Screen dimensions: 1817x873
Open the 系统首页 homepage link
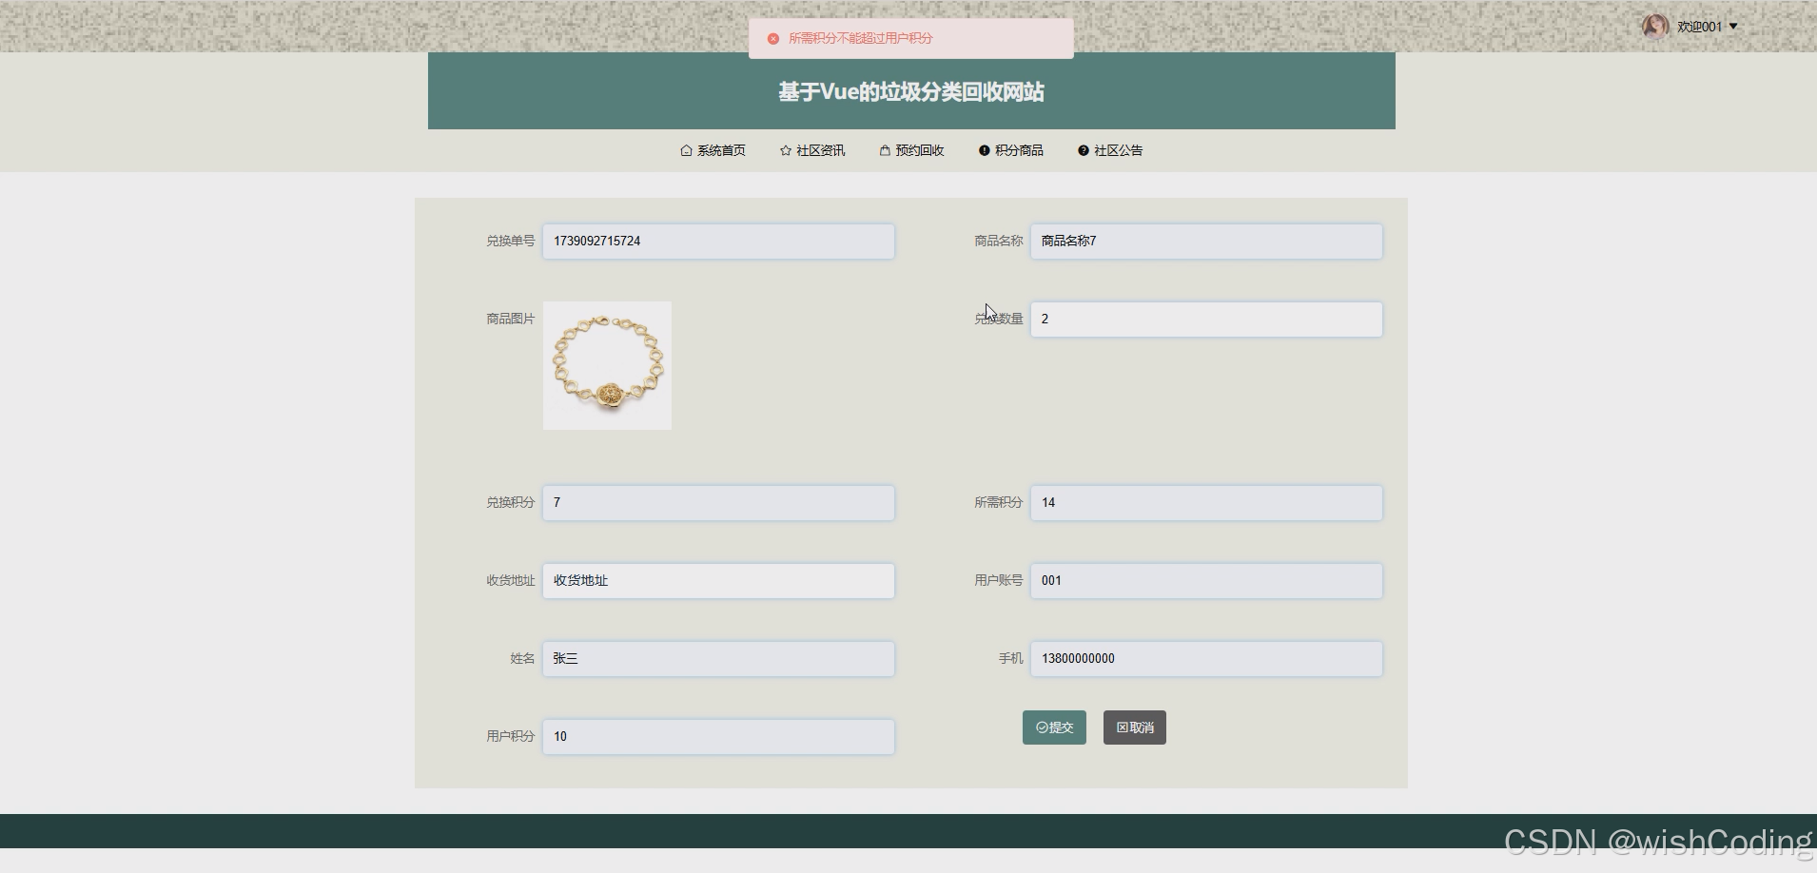(720, 150)
